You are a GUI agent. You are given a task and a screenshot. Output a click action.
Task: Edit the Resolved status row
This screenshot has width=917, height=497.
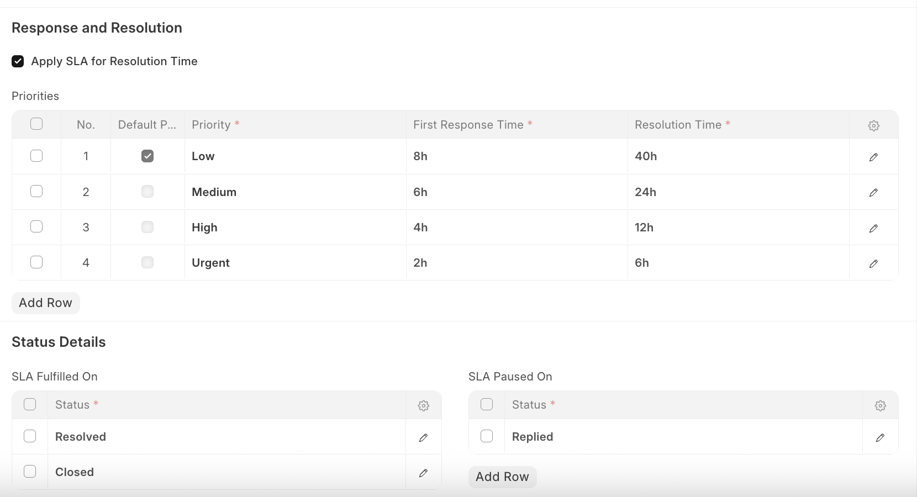point(423,437)
